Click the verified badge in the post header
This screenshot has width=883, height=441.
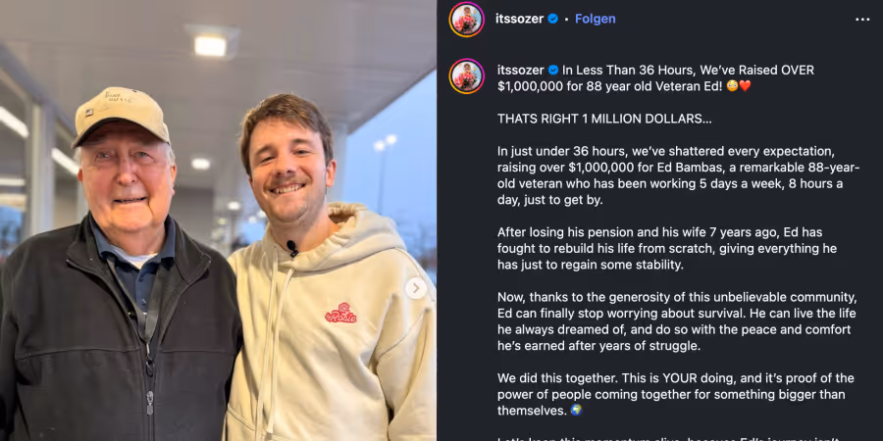[x=553, y=19]
